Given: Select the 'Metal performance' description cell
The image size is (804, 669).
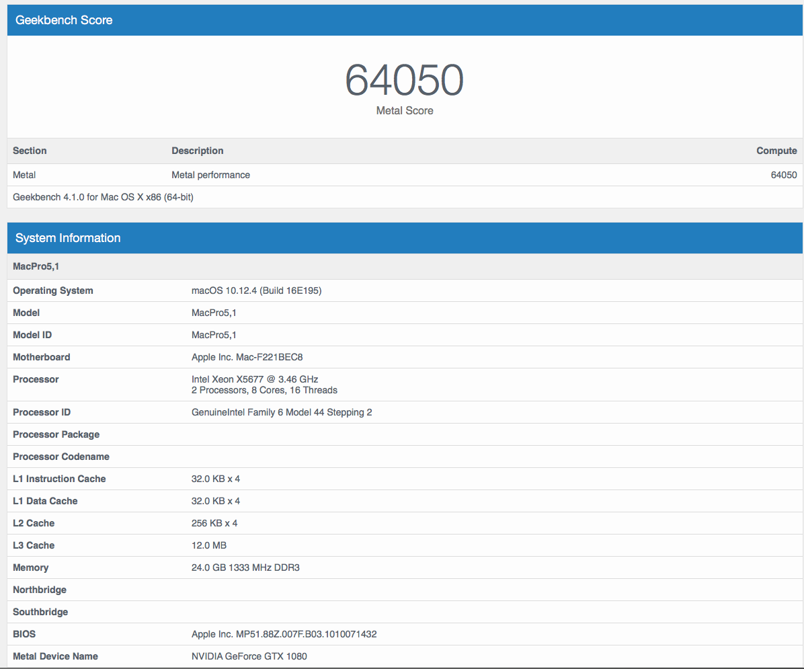Looking at the screenshot, I should [x=210, y=175].
